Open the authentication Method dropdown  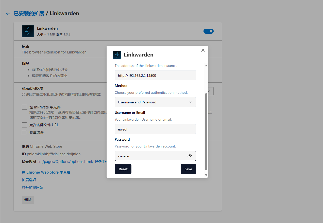tap(155, 102)
